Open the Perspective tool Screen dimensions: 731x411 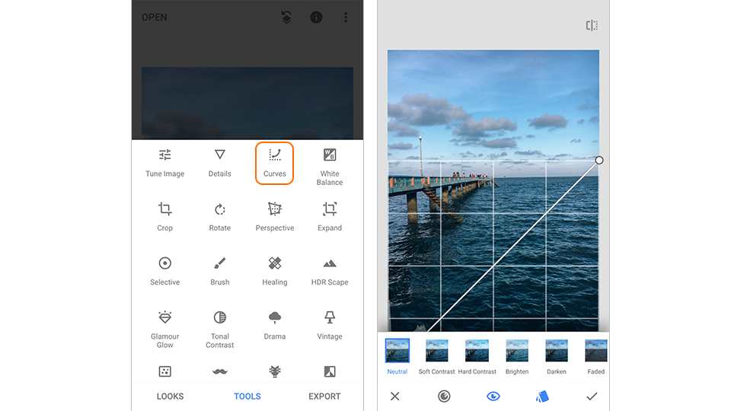[275, 217]
